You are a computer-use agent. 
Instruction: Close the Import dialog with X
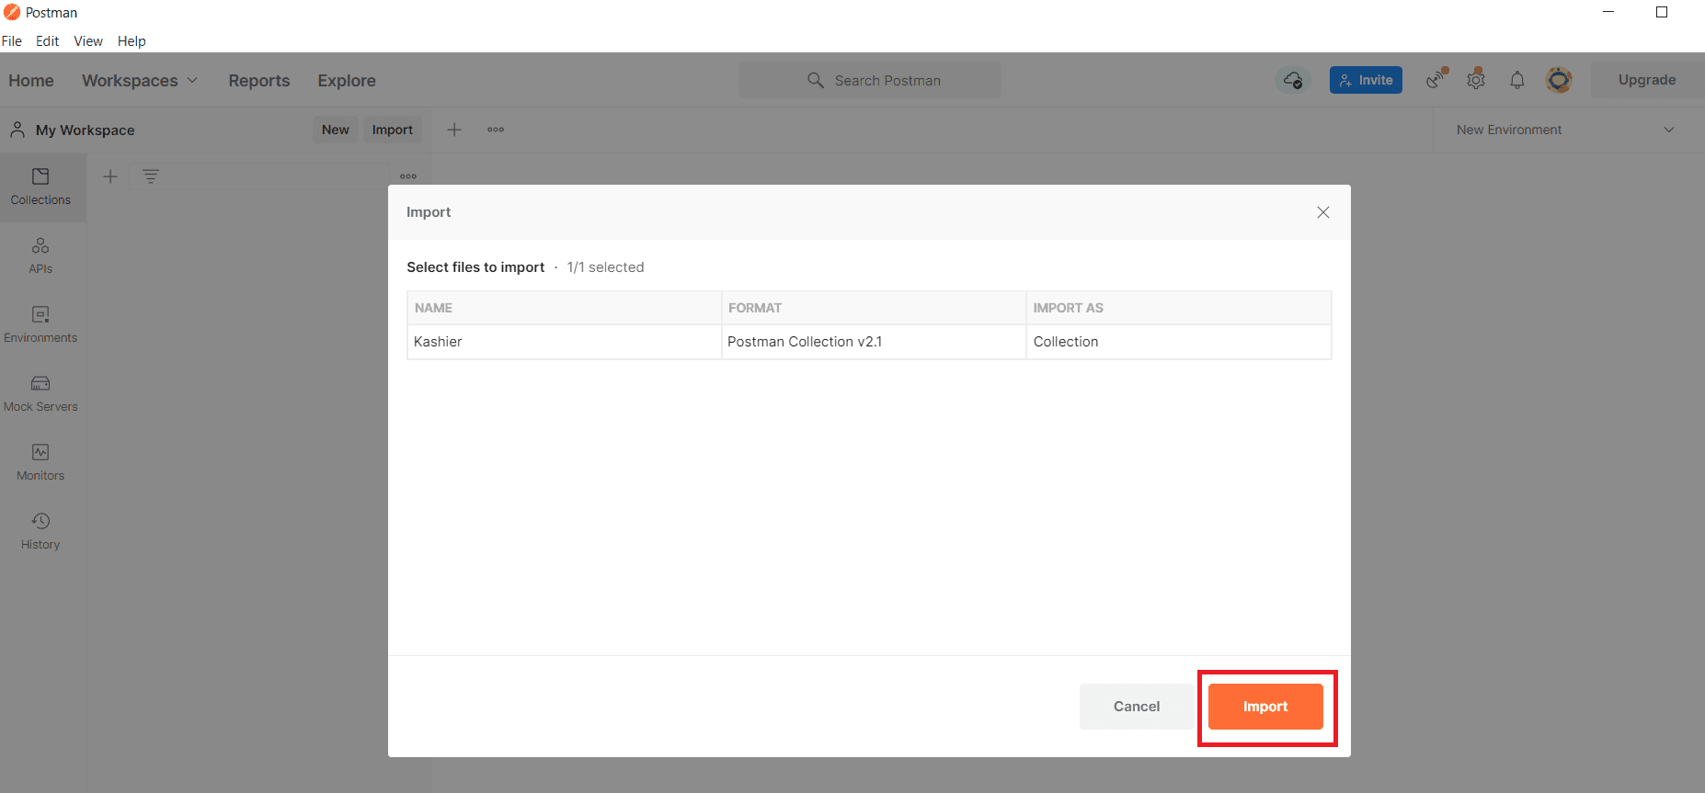pos(1323,212)
